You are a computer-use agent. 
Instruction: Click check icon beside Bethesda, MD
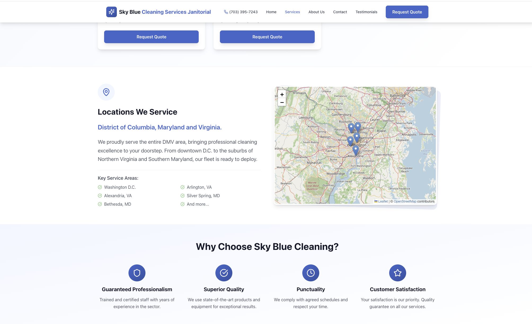point(100,204)
